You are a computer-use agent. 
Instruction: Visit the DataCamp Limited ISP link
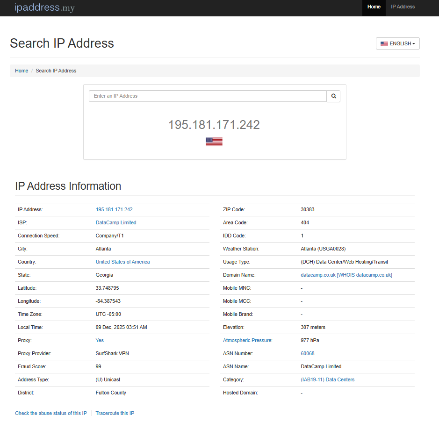click(115, 222)
